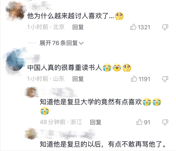Viewport: 176px width, 151px height.
Task: Open the blue avatar of Shandong commenter
Action: tap(15, 61)
